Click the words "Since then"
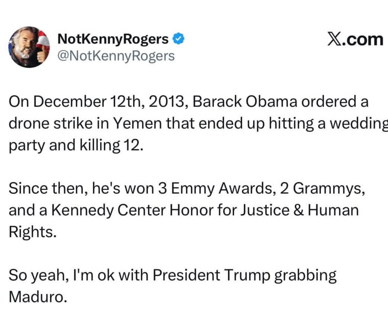Viewport: 388px width, 336px height. coord(46,189)
